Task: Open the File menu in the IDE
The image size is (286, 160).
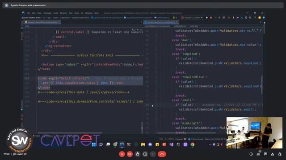Action: point(29,13)
